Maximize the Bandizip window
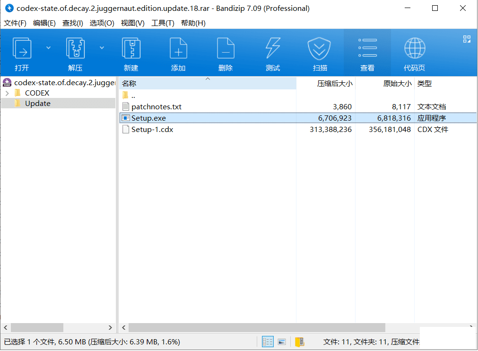This screenshot has height=351, width=478. pyautogui.click(x=435, y=8)
